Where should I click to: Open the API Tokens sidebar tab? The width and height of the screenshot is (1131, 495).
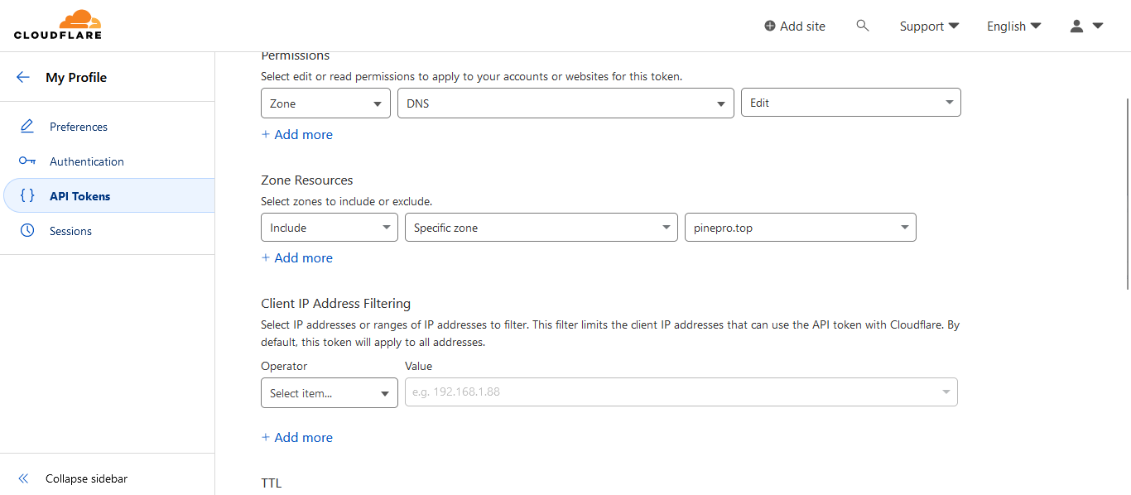click(79, 196)
